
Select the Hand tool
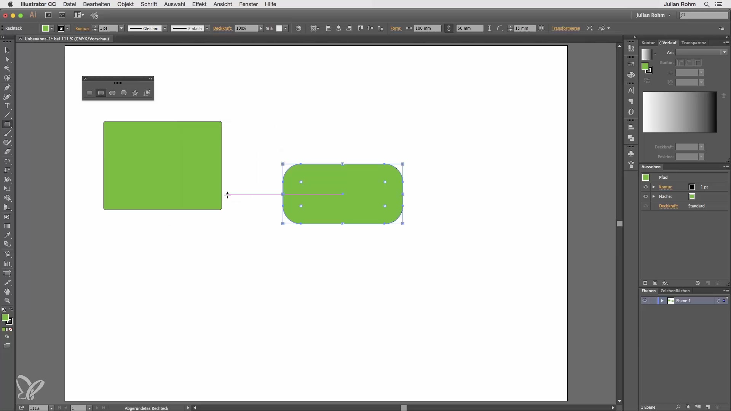(x=7, y=292)
